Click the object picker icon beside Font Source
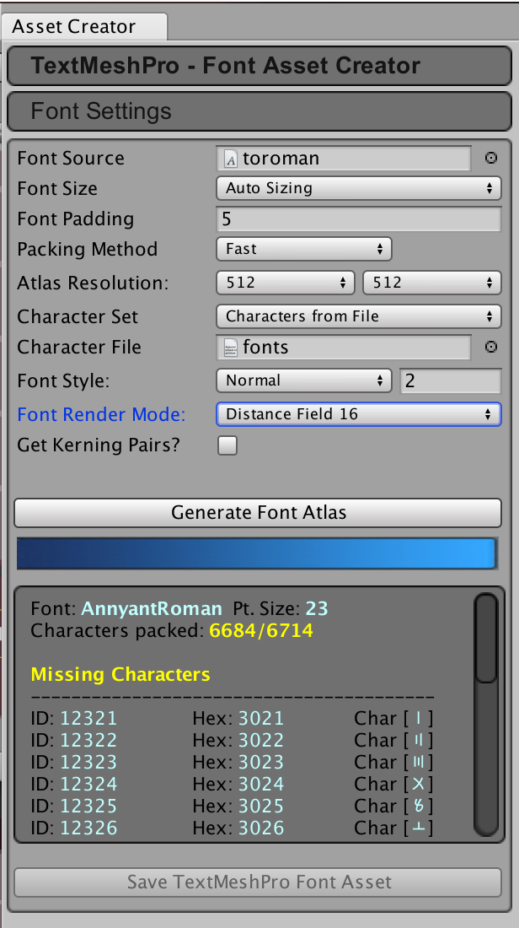This screenshot has width=519, height=928. tap(491, 157)
